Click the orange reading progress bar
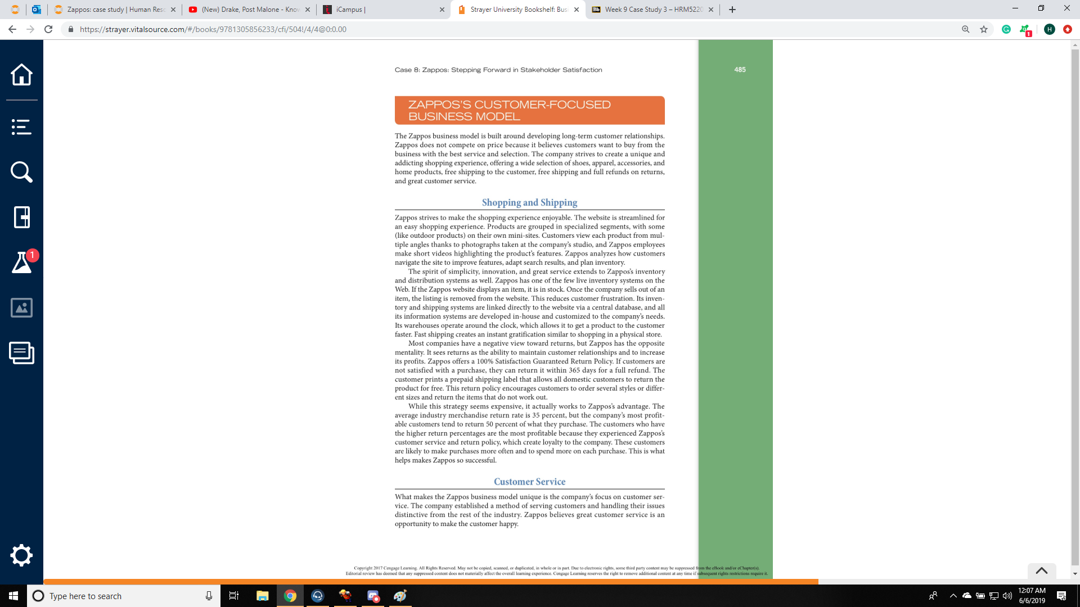1080x607 pixels. tap(431, 582)
